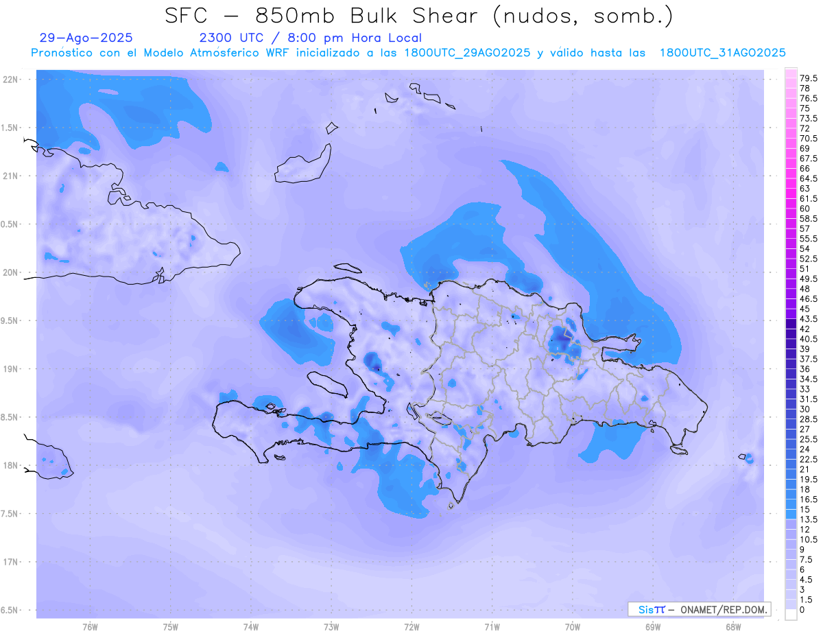Click the colorbar value '24'
The image size is (823, 636).
(804, 449)
